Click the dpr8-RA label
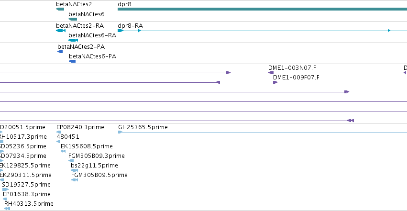Viewport: 407px width, 211px height. tap(130, 26)
